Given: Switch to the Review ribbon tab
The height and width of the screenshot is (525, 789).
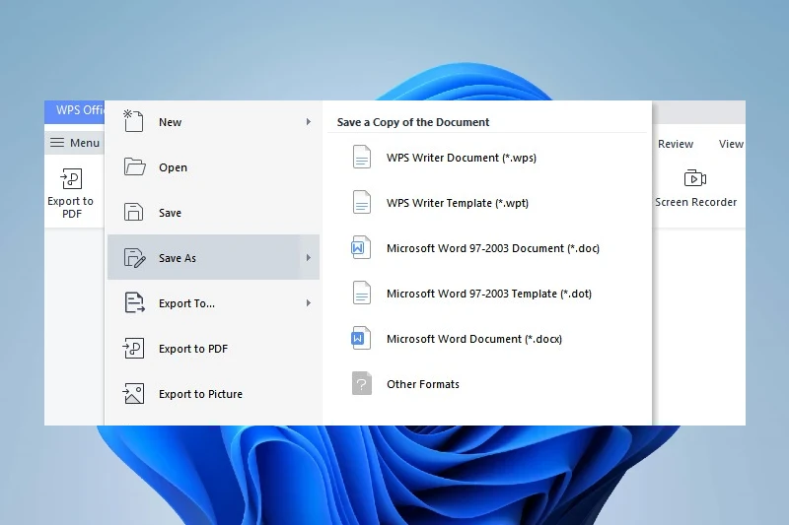Looking at the screenshot, I should tap(676, 144).
